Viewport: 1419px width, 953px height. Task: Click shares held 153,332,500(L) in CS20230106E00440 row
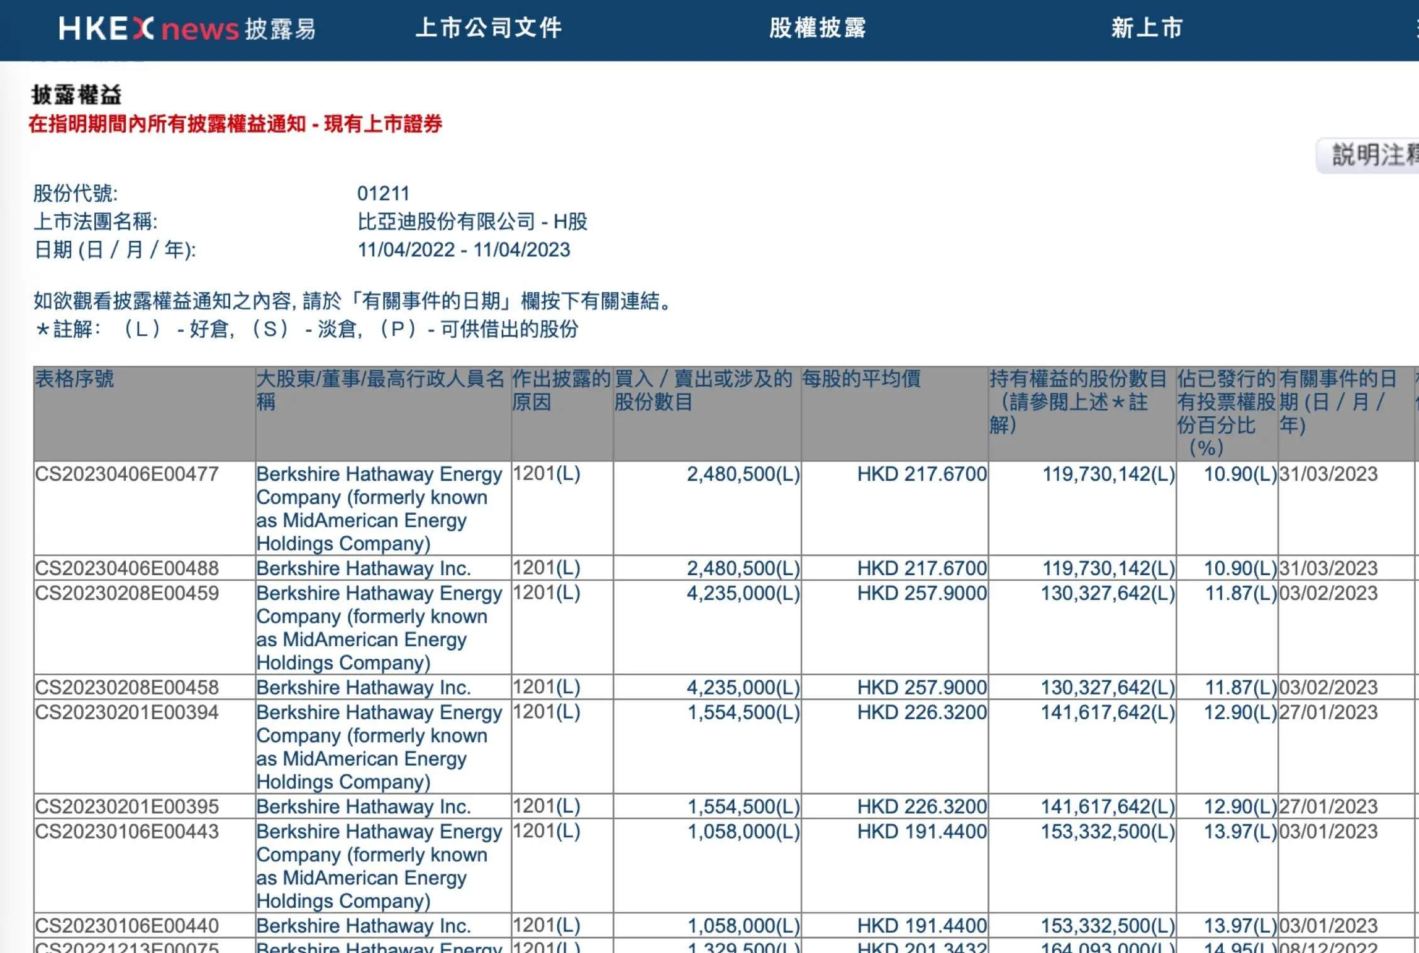(x=1108, y=925)
